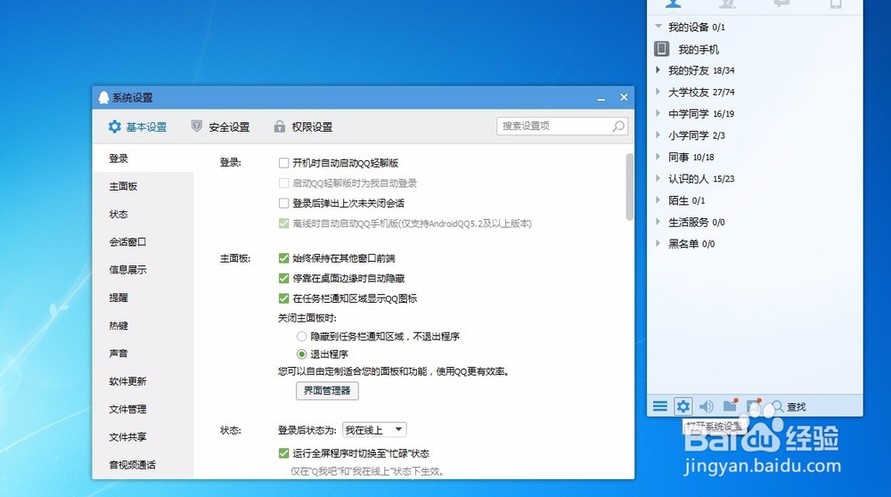Click the gear icon beside 基本设置

(115, 126)
